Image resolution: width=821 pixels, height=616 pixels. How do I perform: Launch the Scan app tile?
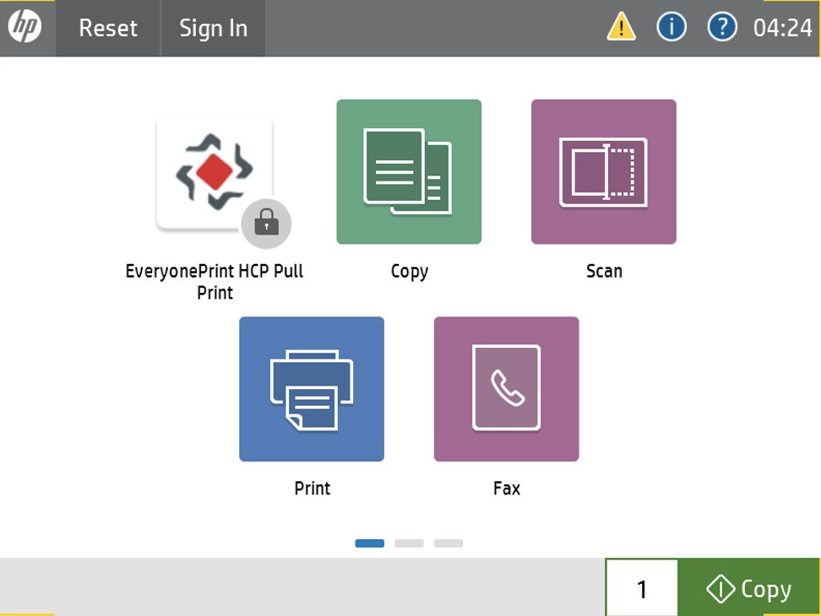click(604, 171)
